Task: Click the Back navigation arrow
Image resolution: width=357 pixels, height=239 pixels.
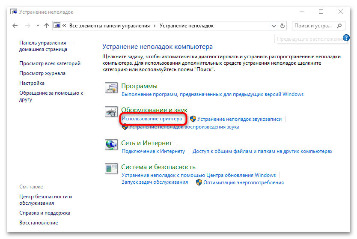Action: [x=15, y=26]
